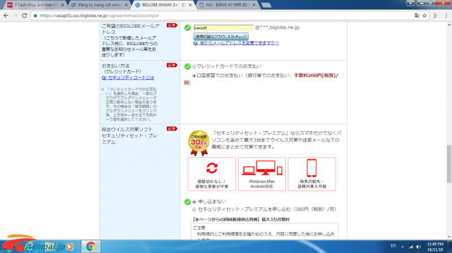Viewport: 452px width, 253px height.
Task: Switch to the '3 Cách chụp ảnh màn hình' tab
Action: [x=36, y=5]
